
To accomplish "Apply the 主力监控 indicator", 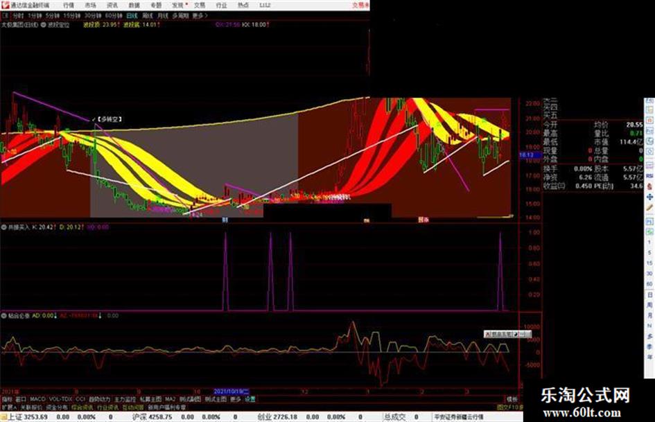I will point(125,399).
